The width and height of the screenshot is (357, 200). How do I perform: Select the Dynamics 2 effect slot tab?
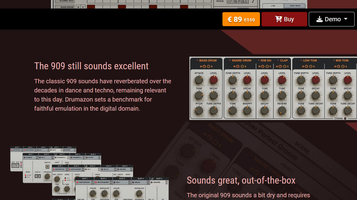[x=78, y=157]
